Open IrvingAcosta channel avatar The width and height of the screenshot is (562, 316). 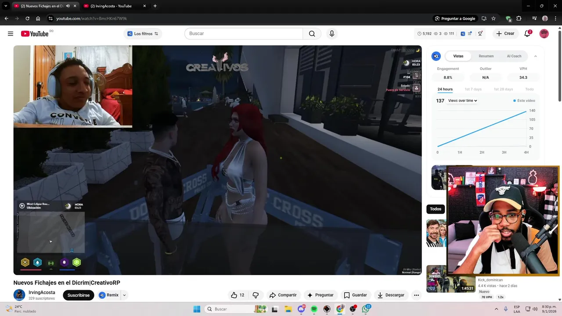(x=19, y=295)
